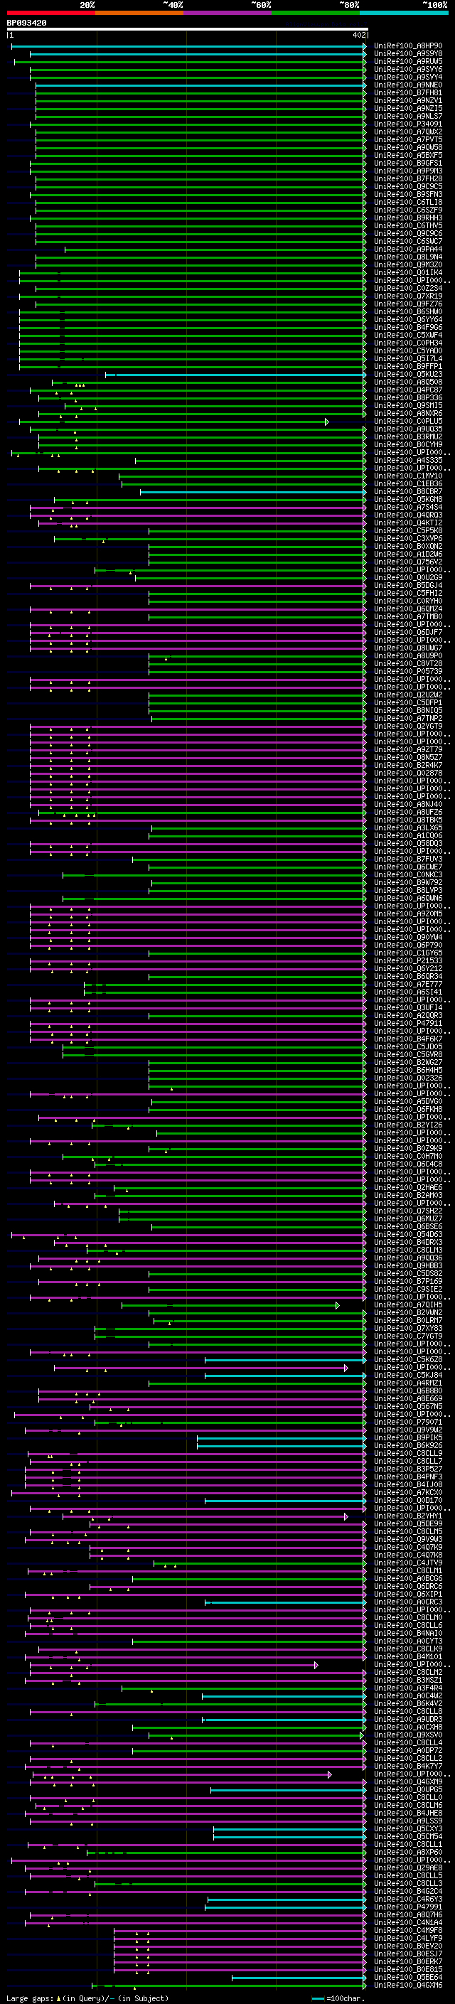Select label UniRef100_Q0U2G9
The image size is (455, 2004).
coord(407,577)
